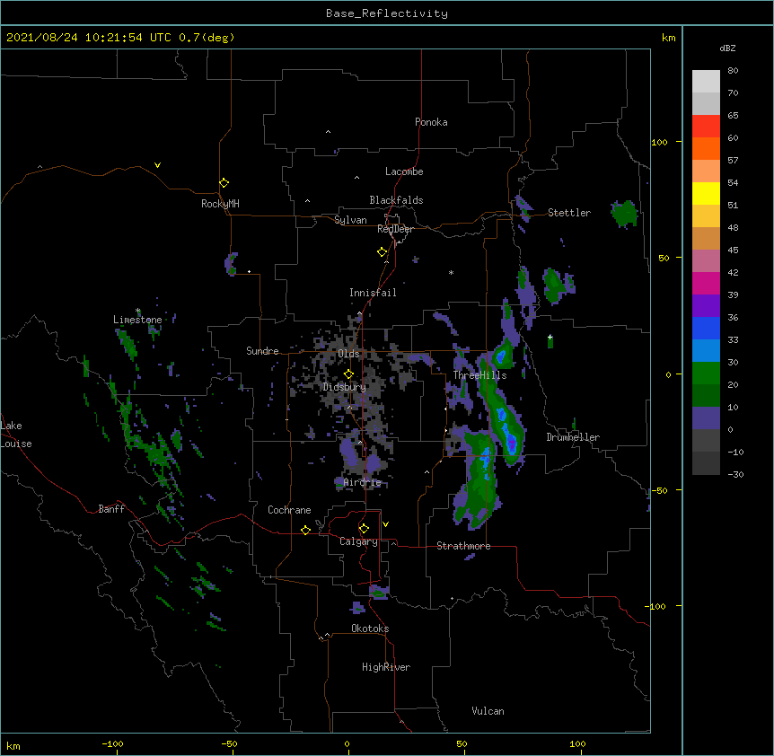The image size is (774, 756).
Task: Click the yellow V marker northeast of Calgary
Action: click(385, 524)
